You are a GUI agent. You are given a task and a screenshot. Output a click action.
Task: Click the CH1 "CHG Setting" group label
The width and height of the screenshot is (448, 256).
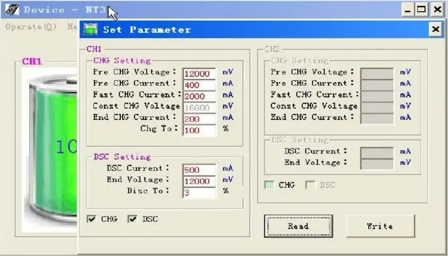(122, 60)
